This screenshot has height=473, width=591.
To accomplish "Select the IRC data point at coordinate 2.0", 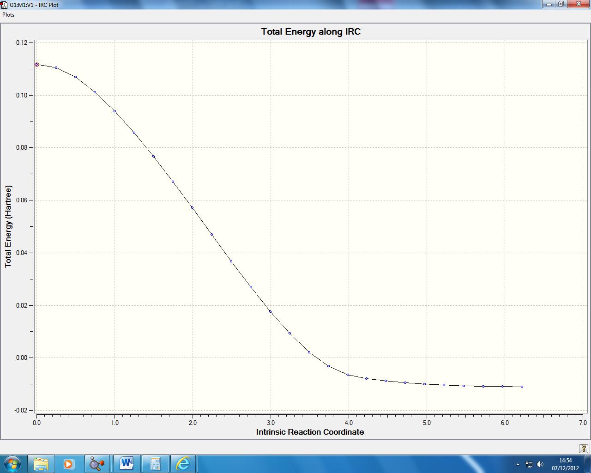I will click(193, 208).
